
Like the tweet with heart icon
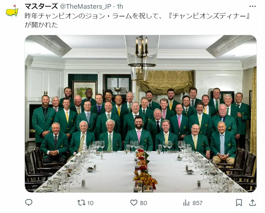[x=134, y=203]
